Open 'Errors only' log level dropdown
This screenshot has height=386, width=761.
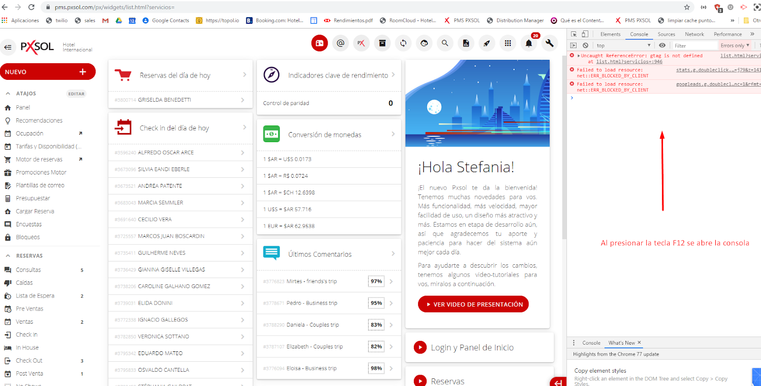(x=735, y=46)
